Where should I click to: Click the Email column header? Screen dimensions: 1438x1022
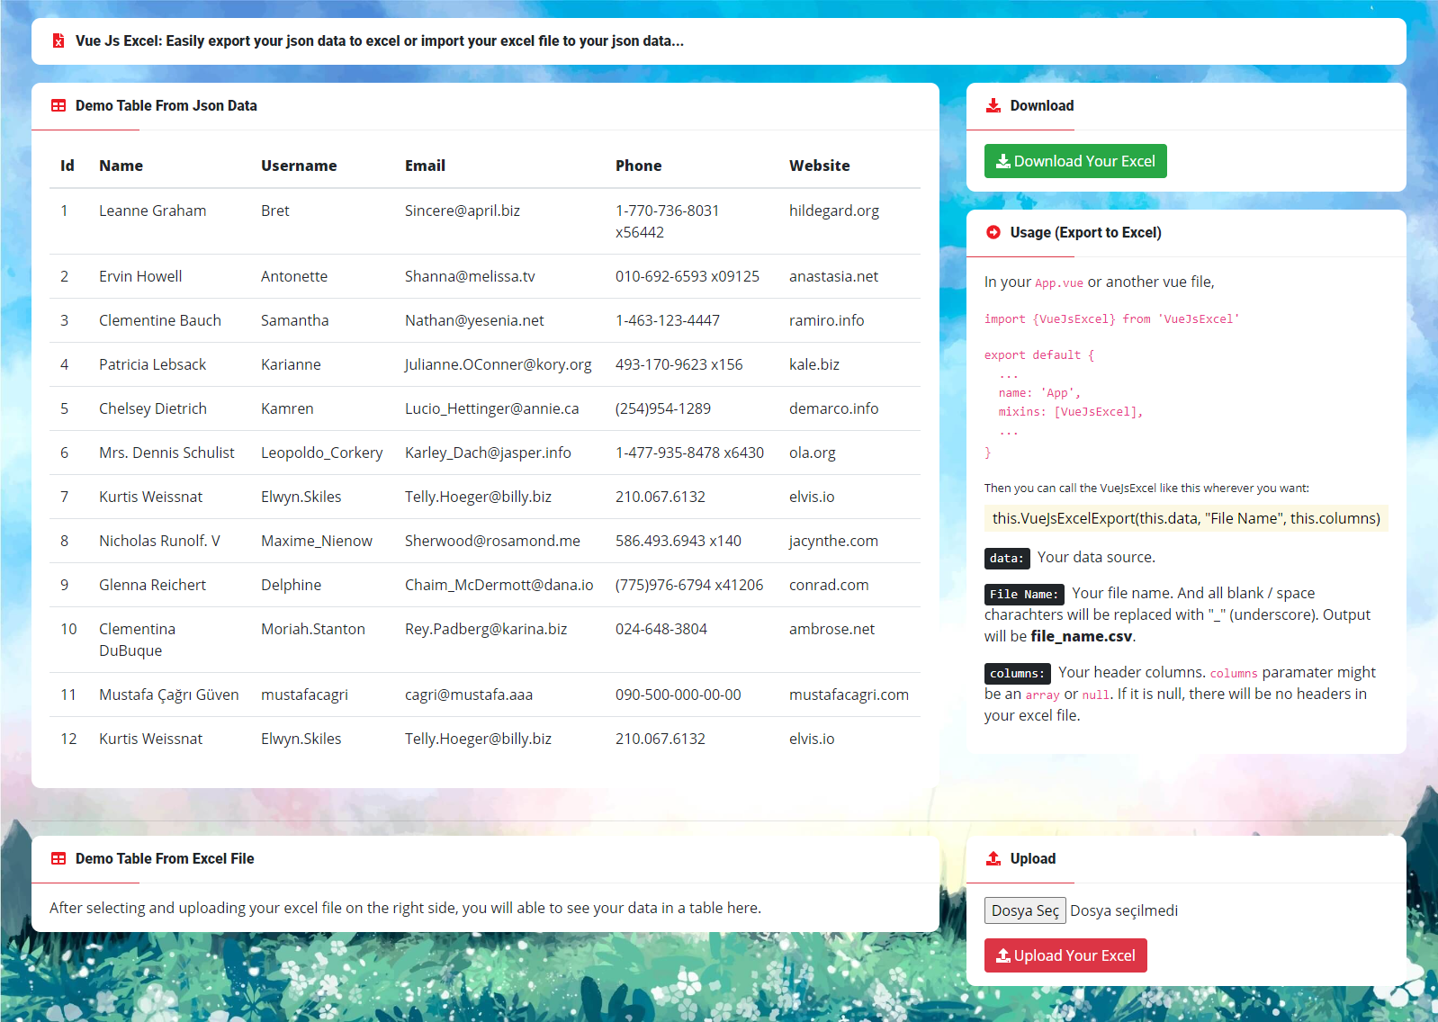pos(425,166)
